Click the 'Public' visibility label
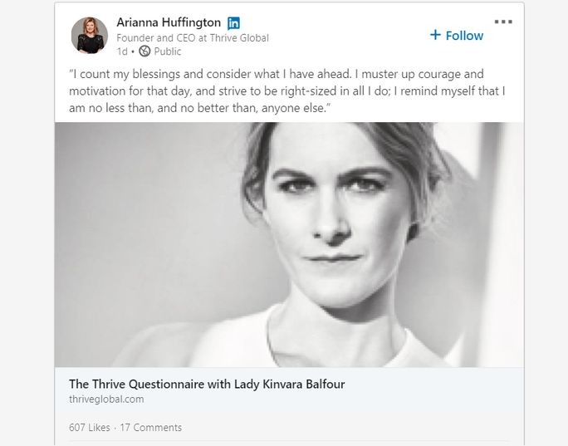The height and width of the screenshot is (446, 568). (168, 51)
